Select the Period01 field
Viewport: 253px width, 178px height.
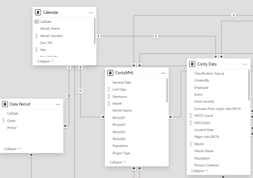tap(119, 118)
